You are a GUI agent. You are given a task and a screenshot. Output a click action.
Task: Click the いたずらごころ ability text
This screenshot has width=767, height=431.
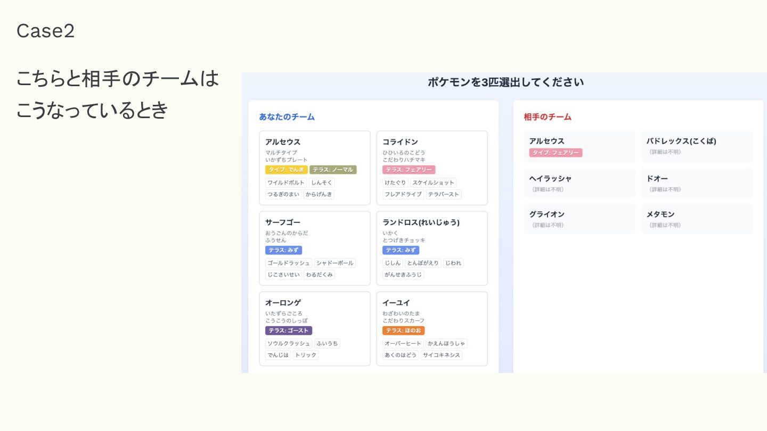pyautogui.click(x=284, y=313)
